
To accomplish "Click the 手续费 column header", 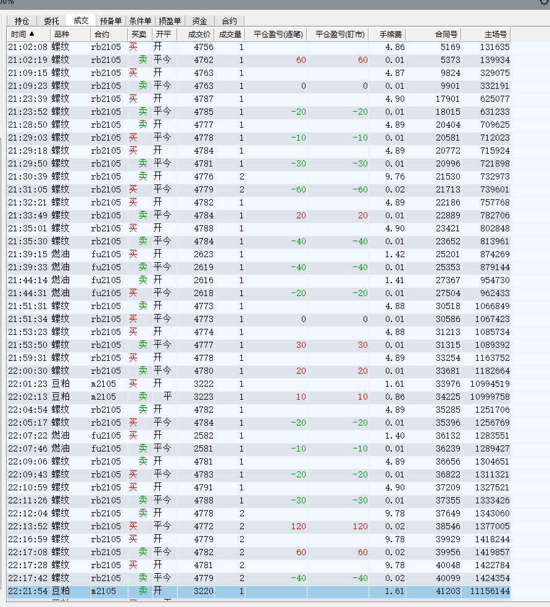I will tap(387, 35).
